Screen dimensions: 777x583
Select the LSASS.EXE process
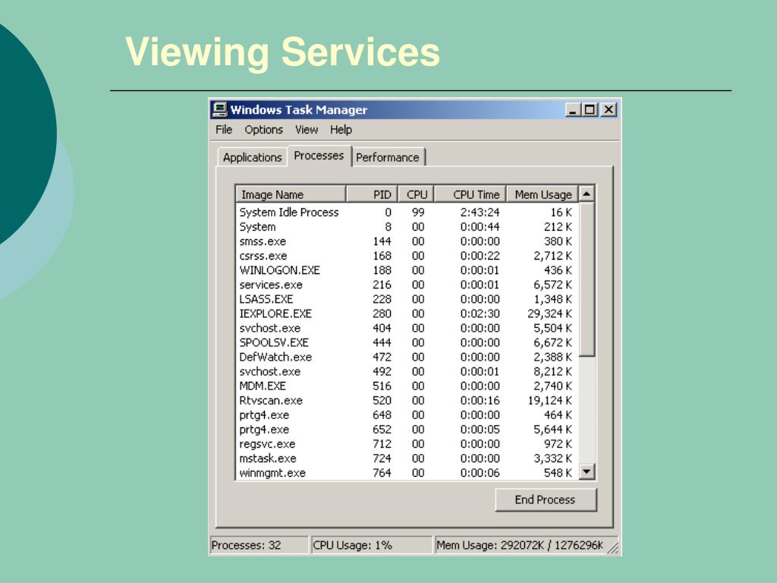(x=407, y=299)
